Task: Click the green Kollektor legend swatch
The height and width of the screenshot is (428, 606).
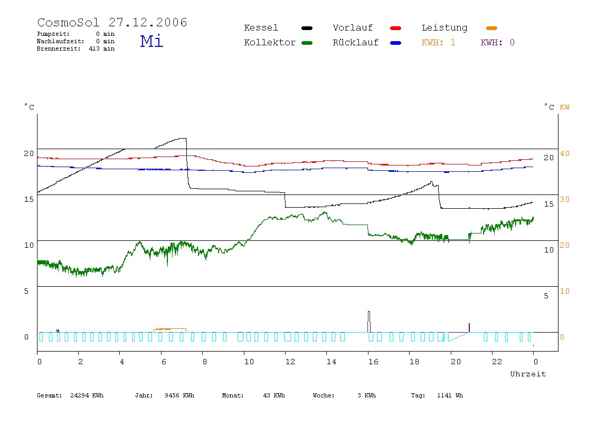Action: pyautogui.click(x=307, y=43)
